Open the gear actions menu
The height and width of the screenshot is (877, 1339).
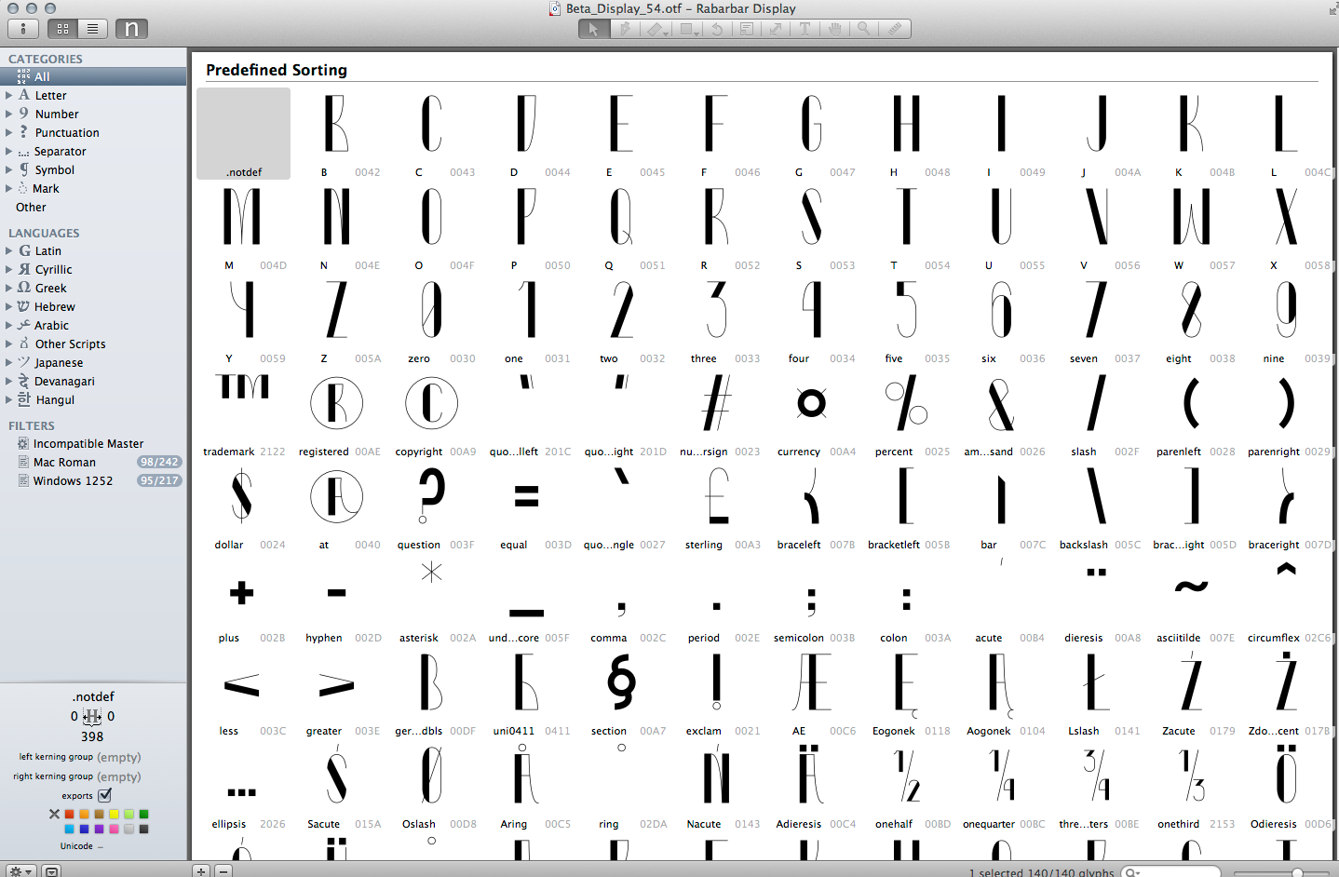click(x=20, y=870)
